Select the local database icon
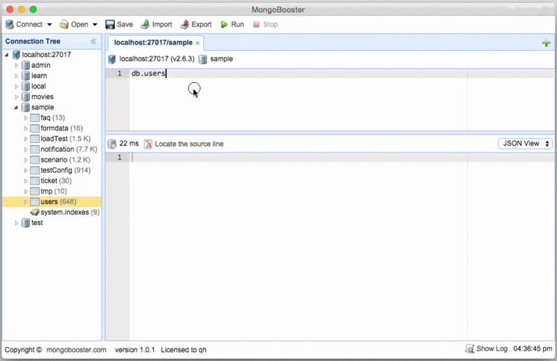The width and height of the screenshot is (557, 361). point(26,86)
